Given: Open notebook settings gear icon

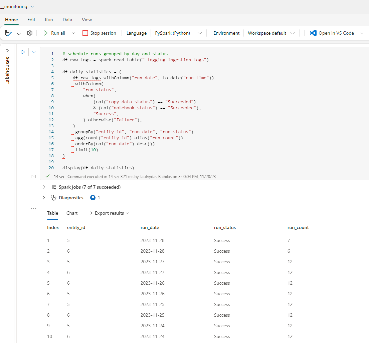Looking at the screenshot, I should pyautogui.click(x=30, y=33).
